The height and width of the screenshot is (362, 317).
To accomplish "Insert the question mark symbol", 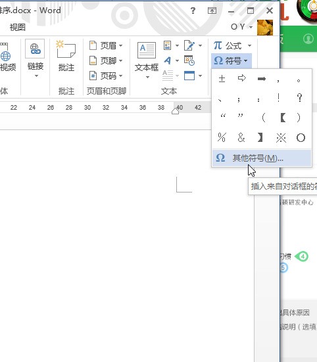I will [300, 98].
